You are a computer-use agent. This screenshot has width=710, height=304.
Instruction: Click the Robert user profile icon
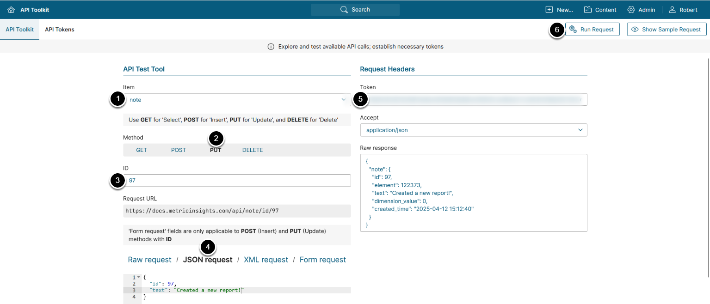(x=673, y=10)
